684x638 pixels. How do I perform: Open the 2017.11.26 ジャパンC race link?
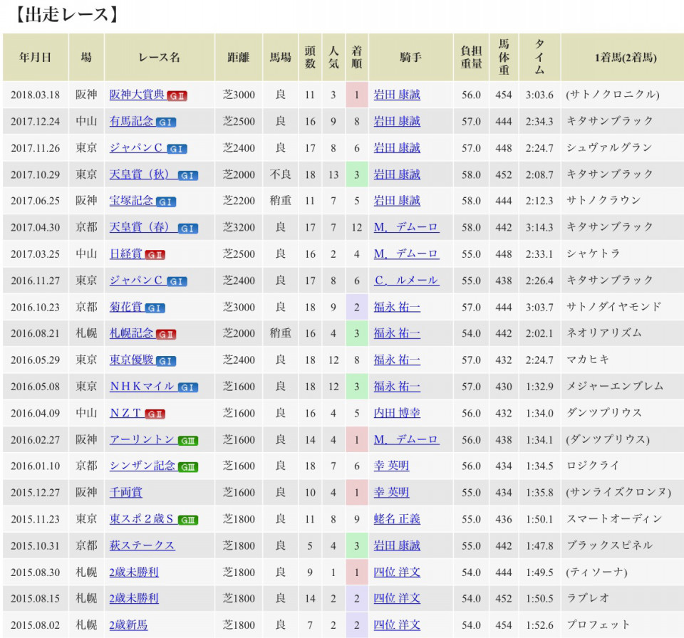pos(137,148)
